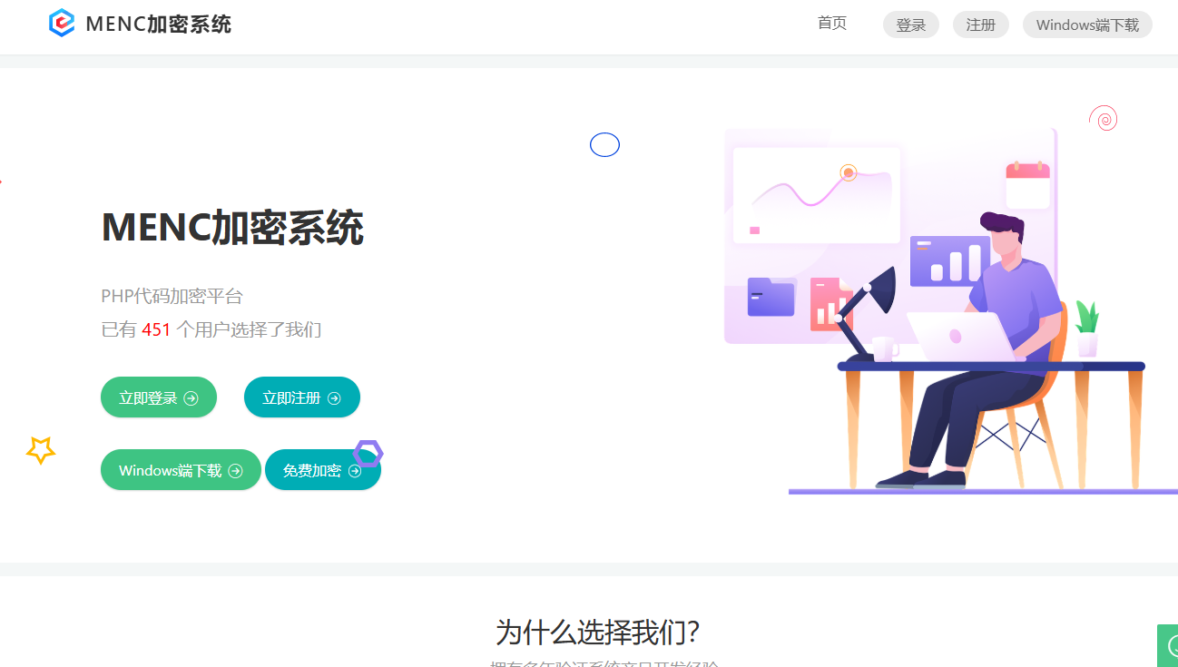The width and height of the screenshot is (1178, 667).
Task: Click the MENC hexagon logo icon
Action: [62, 24]
